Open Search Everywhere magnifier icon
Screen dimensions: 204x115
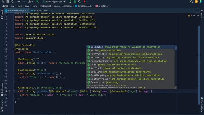click(191, 2)
